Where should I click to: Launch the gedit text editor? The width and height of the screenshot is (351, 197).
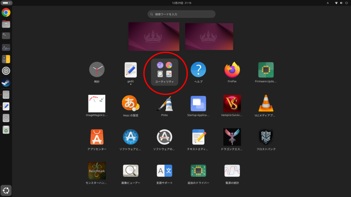pyautogui.click(x=130, y=70)
